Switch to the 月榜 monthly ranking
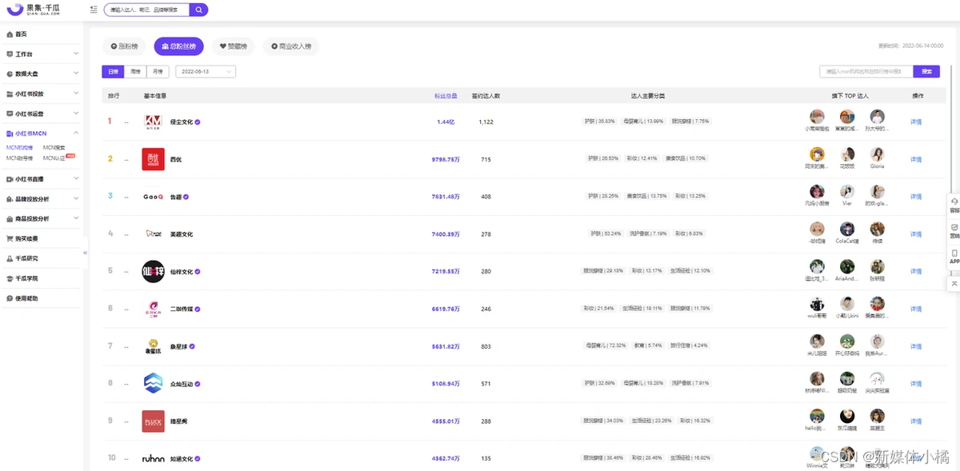 pyautogui.click(x=157, y=72)
